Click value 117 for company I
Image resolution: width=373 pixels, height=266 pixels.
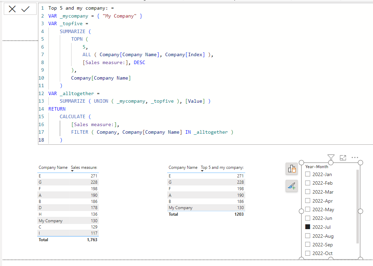pos(94,233)
